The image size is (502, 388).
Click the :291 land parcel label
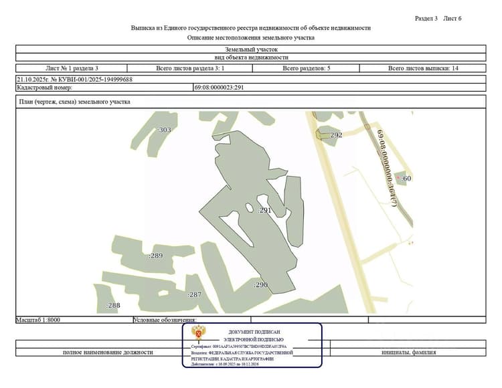pos(264,210)
